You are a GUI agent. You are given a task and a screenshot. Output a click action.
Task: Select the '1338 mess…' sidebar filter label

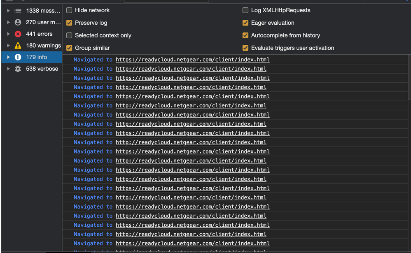tap(43, 11)
